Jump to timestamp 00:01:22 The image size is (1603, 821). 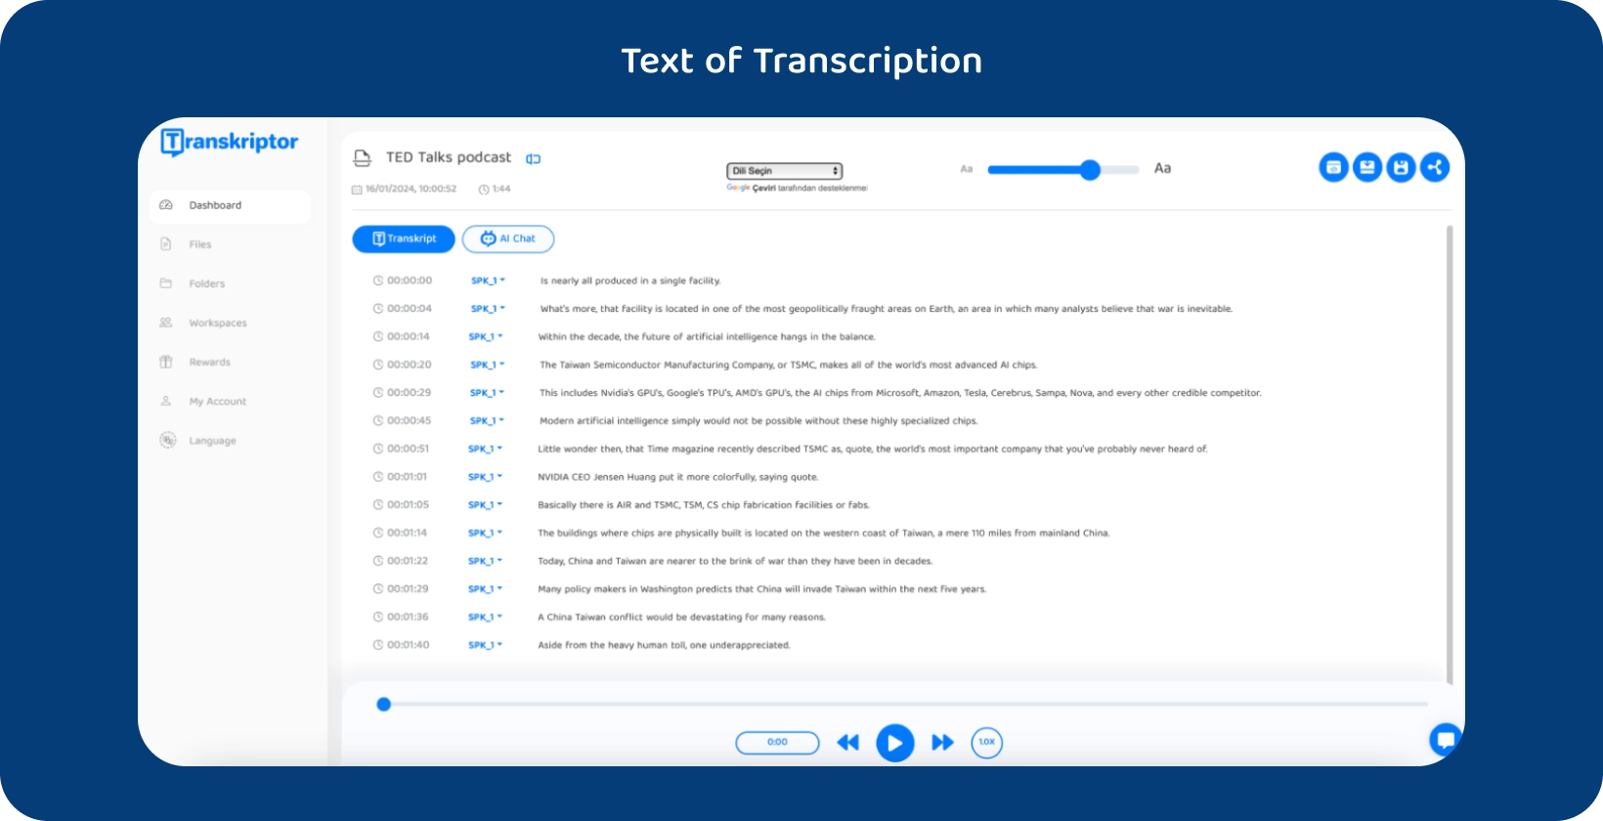coord(408,561)
